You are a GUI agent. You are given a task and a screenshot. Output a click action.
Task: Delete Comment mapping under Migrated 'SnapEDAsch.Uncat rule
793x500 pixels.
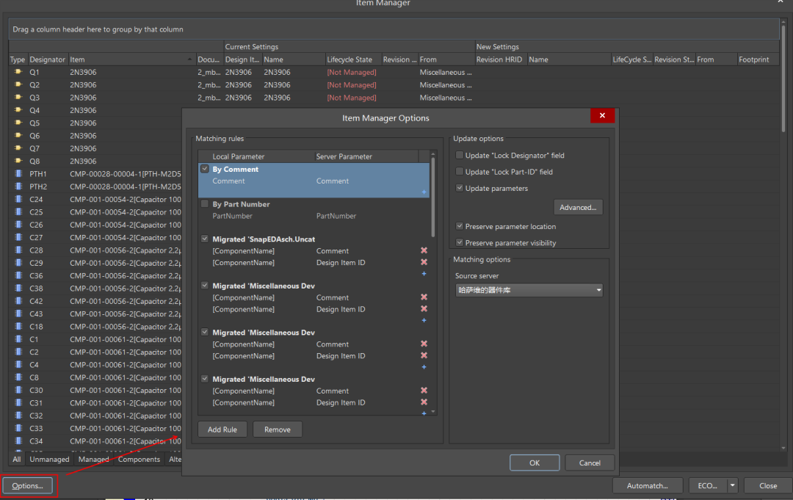click(x=424, y=250)
